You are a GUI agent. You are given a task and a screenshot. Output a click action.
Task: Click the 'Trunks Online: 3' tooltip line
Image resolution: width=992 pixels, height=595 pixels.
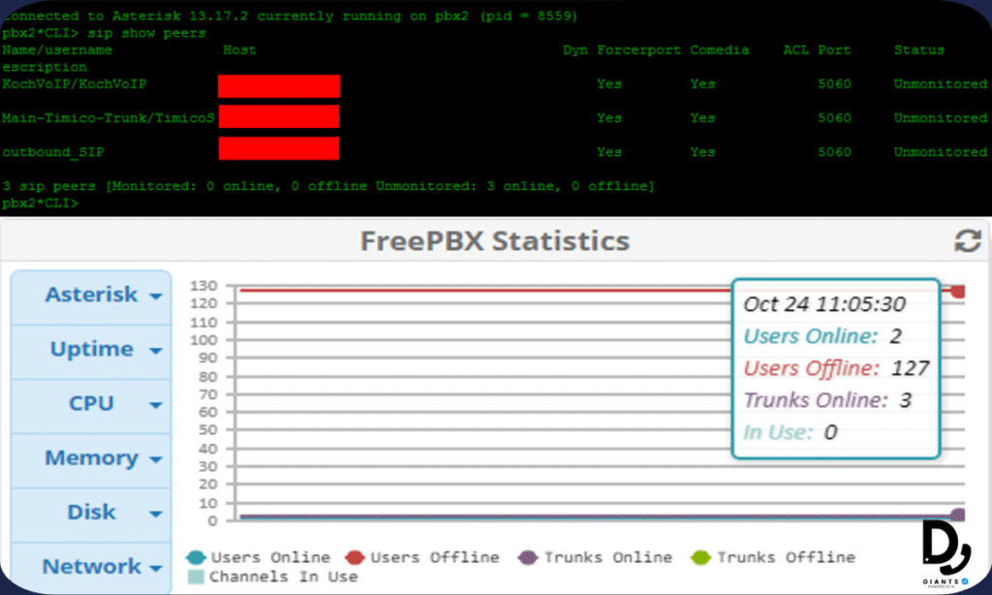coord(827,400)
